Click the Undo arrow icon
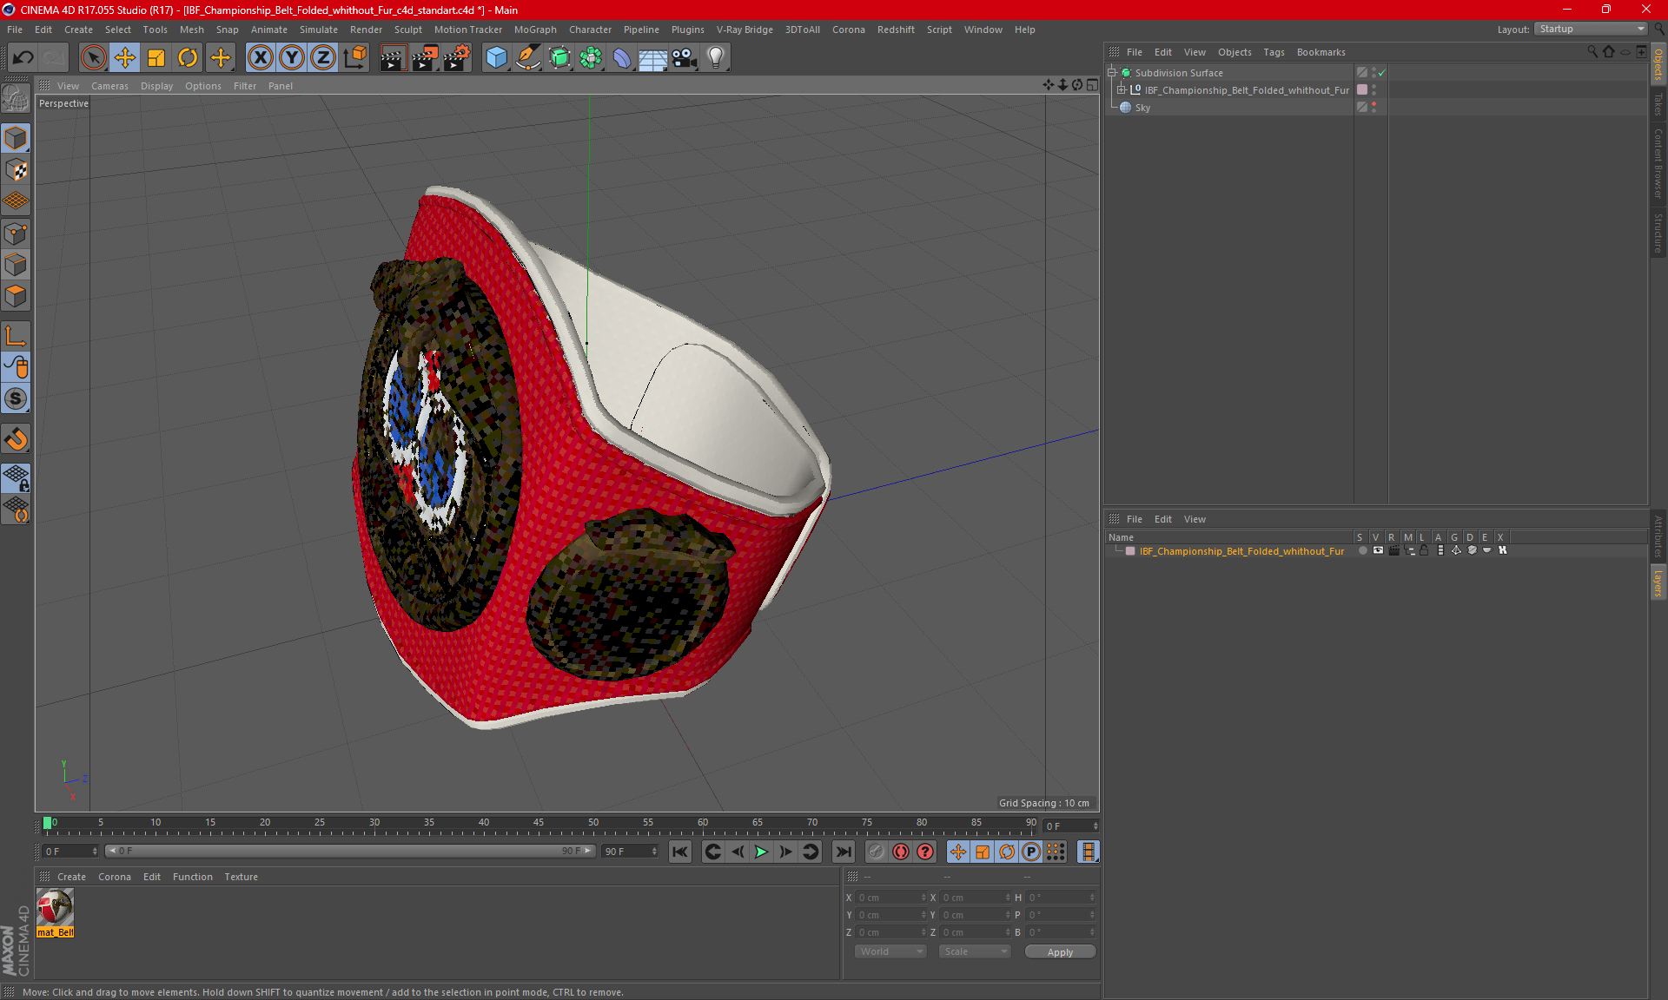 (x=23, y=57)
